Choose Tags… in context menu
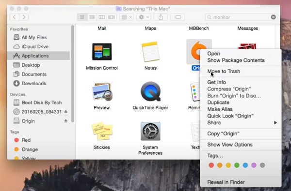Screen dimensions: 291x191 241,156
